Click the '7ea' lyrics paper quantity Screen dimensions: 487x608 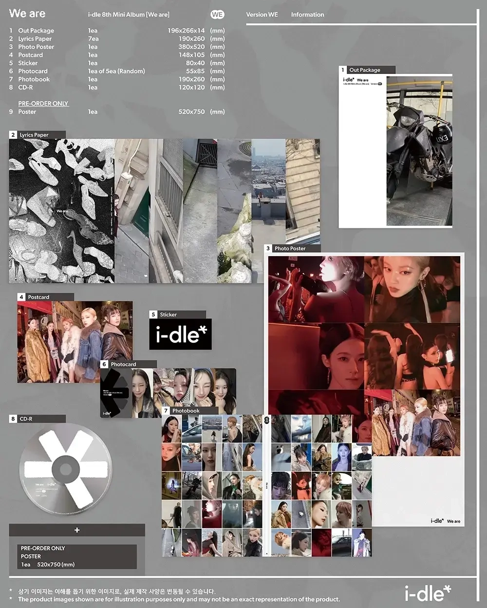coord(93,38)
